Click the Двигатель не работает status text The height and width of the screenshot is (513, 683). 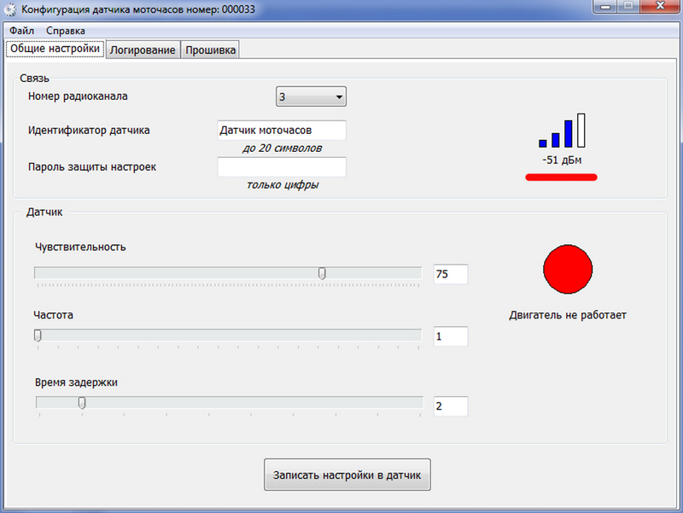click(568, 315)
